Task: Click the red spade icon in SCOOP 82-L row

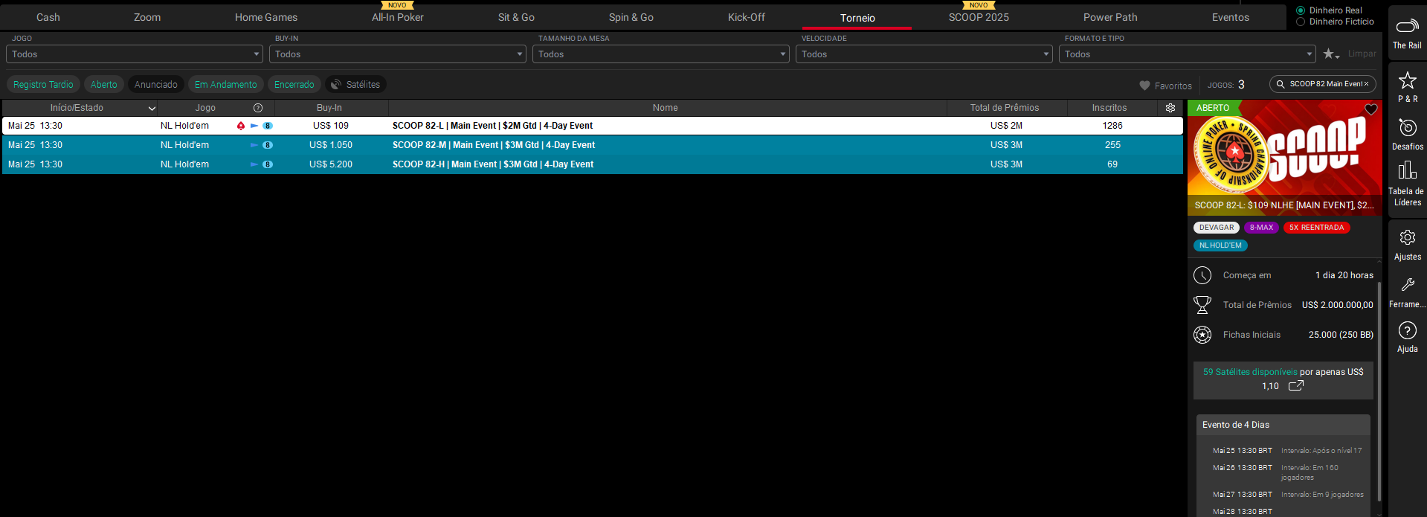Action: pyautogui.click(x=241, y=126)
